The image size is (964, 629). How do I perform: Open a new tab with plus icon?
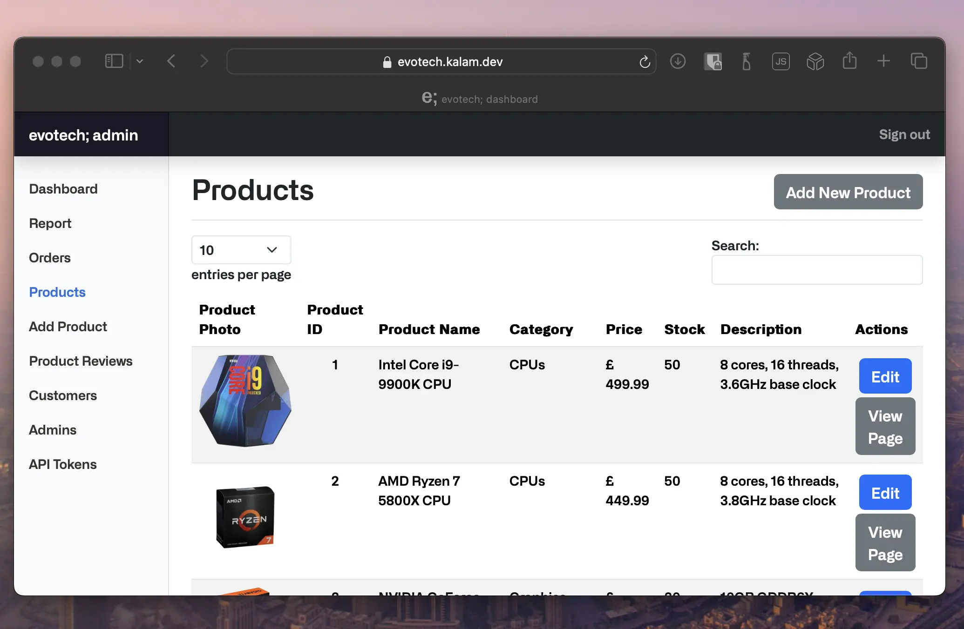[883, 61]
